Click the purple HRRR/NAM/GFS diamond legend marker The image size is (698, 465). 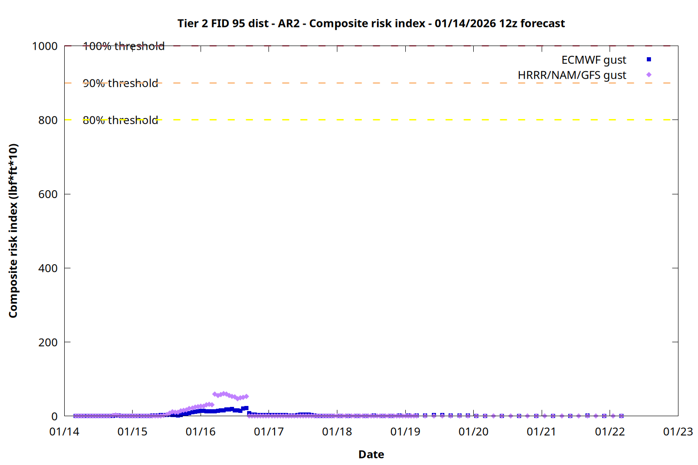(x=649, y=75)
